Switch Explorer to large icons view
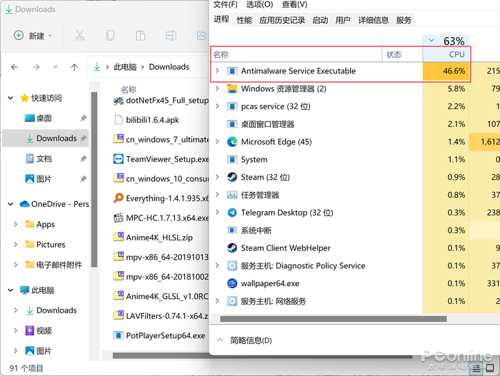 (490, 369)
